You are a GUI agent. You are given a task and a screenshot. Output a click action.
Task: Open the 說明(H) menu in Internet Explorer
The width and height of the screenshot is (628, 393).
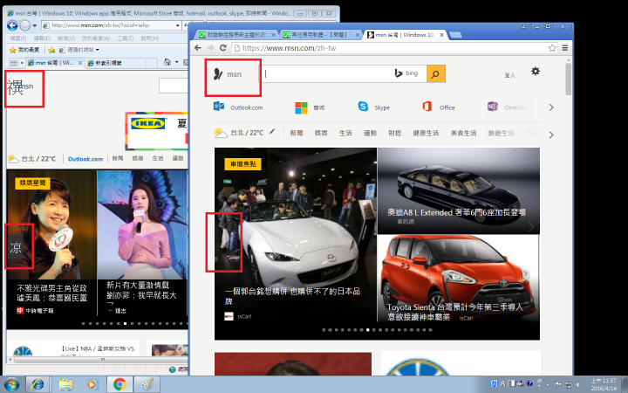tap(149, 38)
